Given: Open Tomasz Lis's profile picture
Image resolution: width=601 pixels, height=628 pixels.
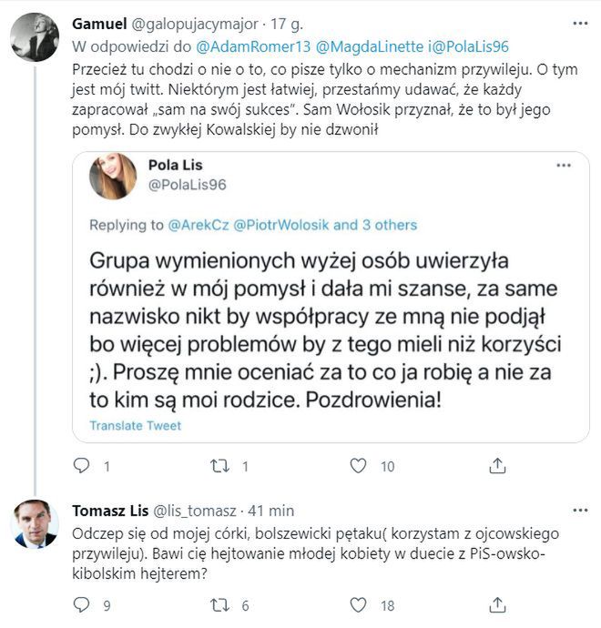Looking at the screenshot, I should tap(34, 523).
